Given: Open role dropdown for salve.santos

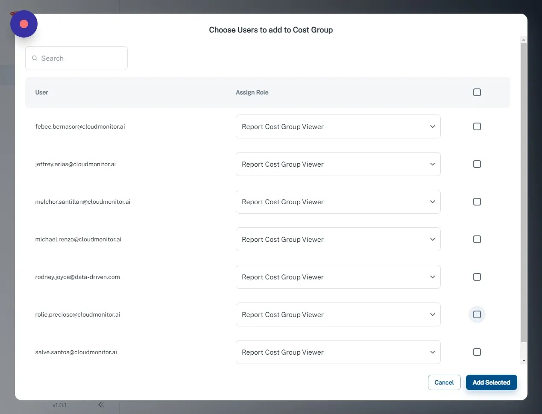Looking at the screenshot, I should point(338,352).
